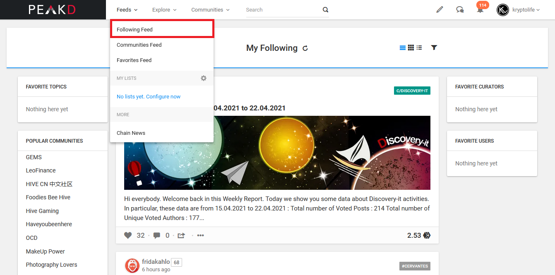
Task: Switch to card layout view
Action: (402, 48)
